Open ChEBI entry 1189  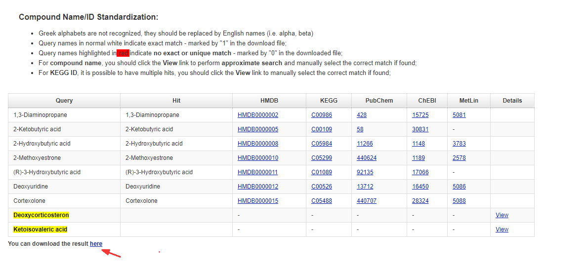click(x=419, y=158)
